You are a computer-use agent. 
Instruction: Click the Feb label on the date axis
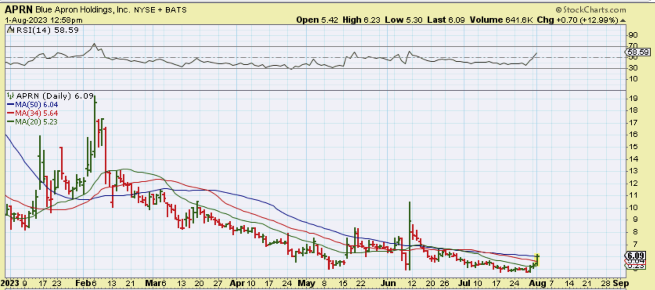click(x=82, y=283)
